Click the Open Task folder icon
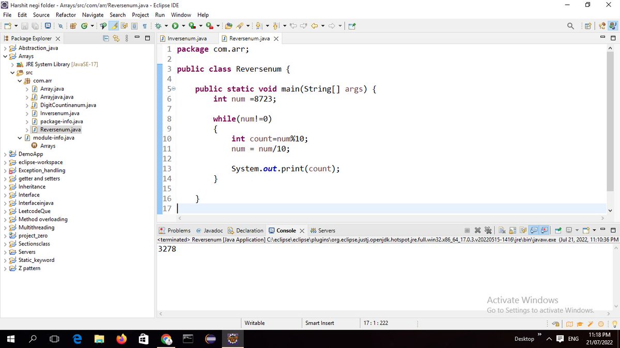The width and height of the screenshot is (620, 348). click(228, 26)
